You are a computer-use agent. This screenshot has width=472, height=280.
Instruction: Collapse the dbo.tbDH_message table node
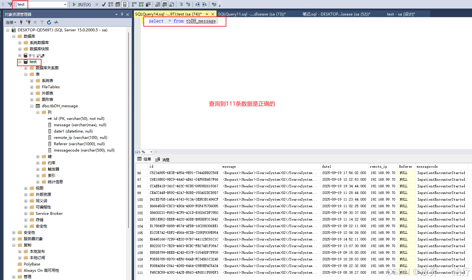[32, 106]
